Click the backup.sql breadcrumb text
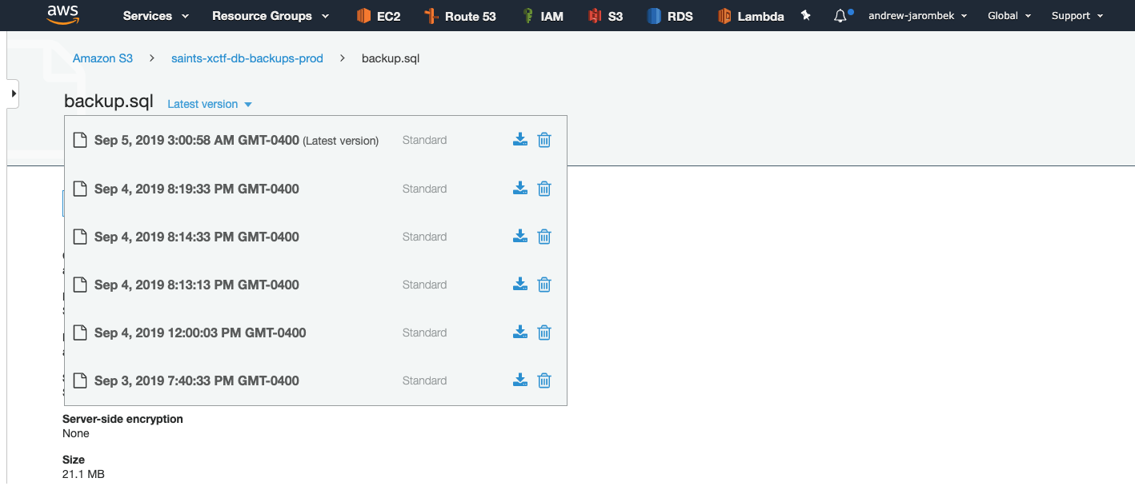 click(391, 58)
